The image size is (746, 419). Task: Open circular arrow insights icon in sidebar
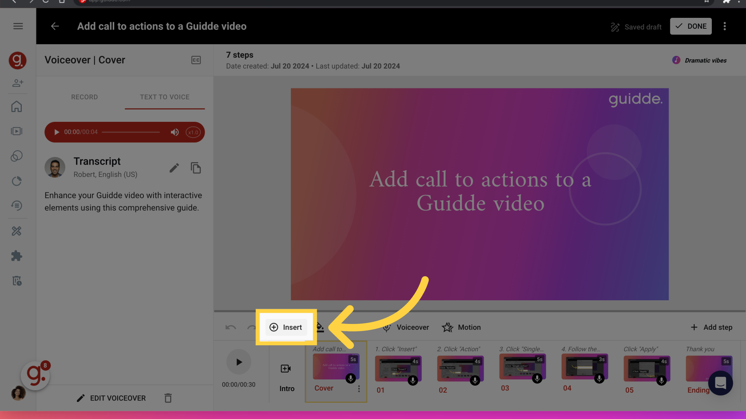[16, 181]
